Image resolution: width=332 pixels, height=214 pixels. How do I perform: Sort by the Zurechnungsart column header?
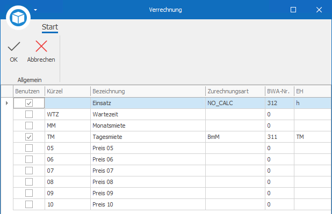pyautogui.click(x=235, y=91)
